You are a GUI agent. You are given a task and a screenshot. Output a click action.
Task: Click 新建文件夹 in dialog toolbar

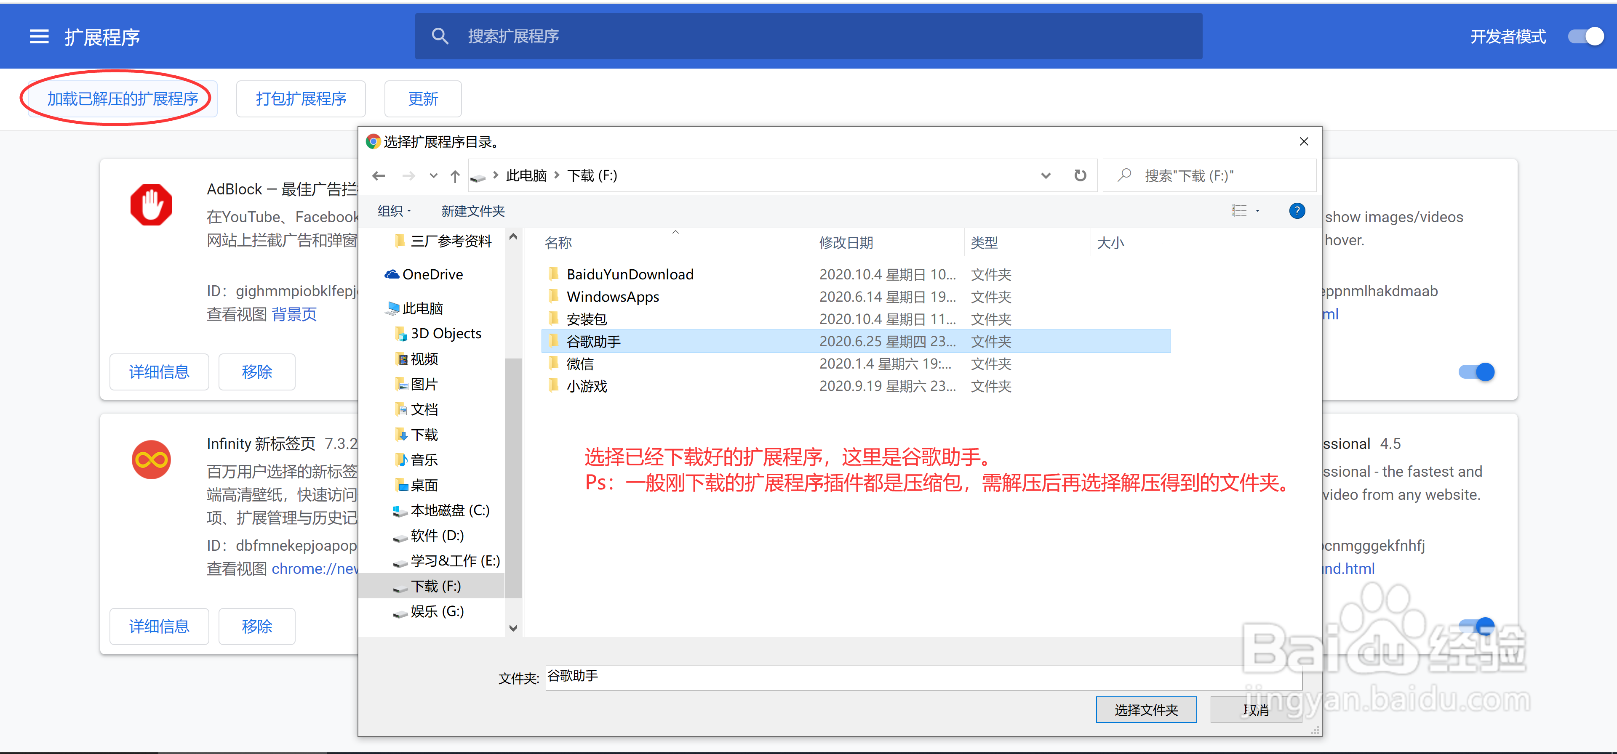[x=472, y=211]
